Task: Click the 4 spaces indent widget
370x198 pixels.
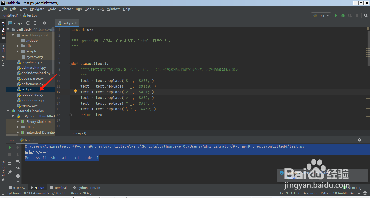Action: point(310,193)
